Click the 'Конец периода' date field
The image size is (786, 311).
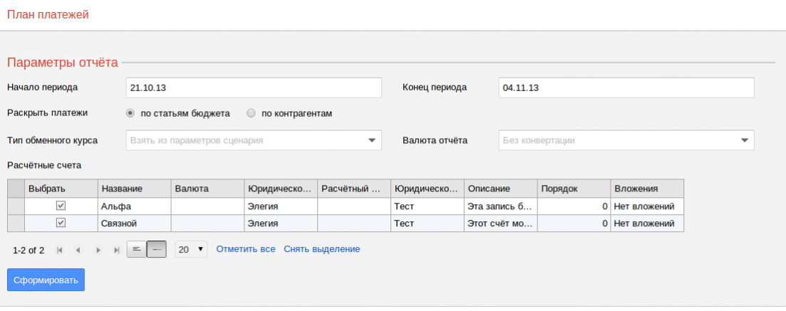click(x=626, y=88)
